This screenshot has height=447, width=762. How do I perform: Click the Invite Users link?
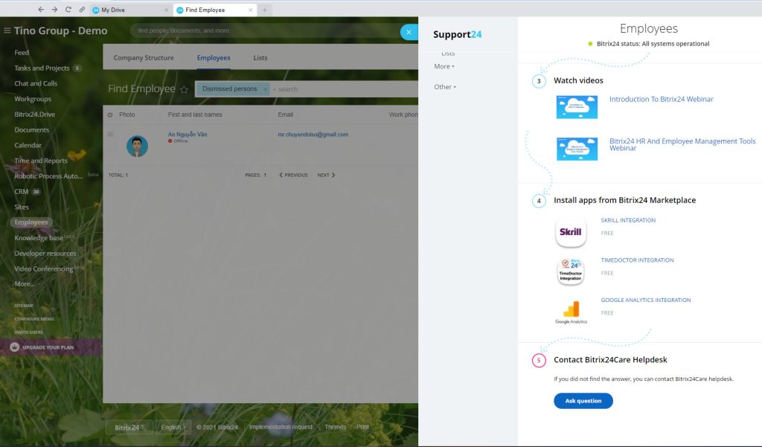pos(29,332)
